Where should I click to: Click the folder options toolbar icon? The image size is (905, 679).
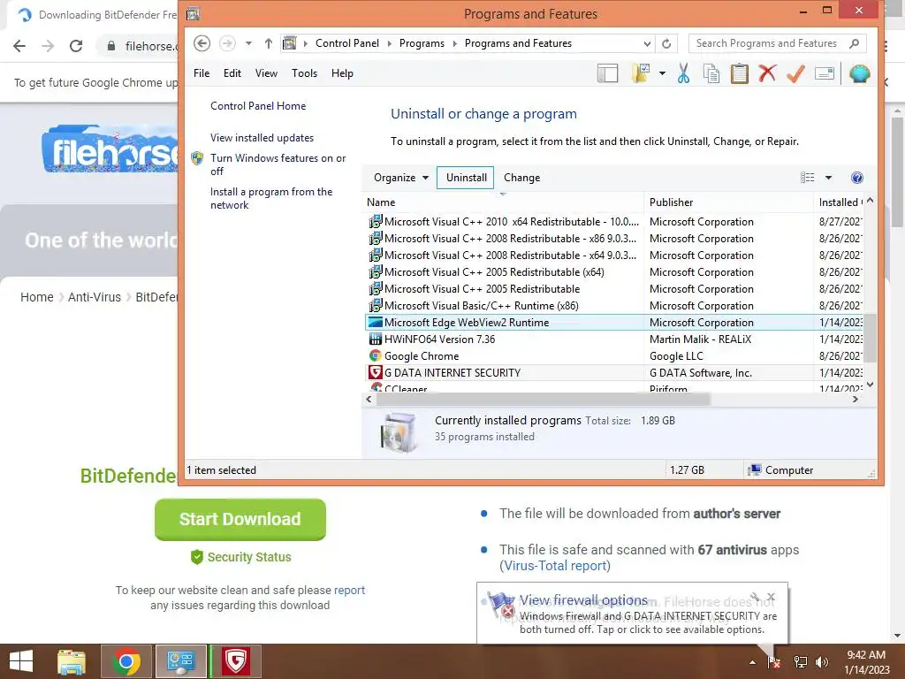(641, 73)
